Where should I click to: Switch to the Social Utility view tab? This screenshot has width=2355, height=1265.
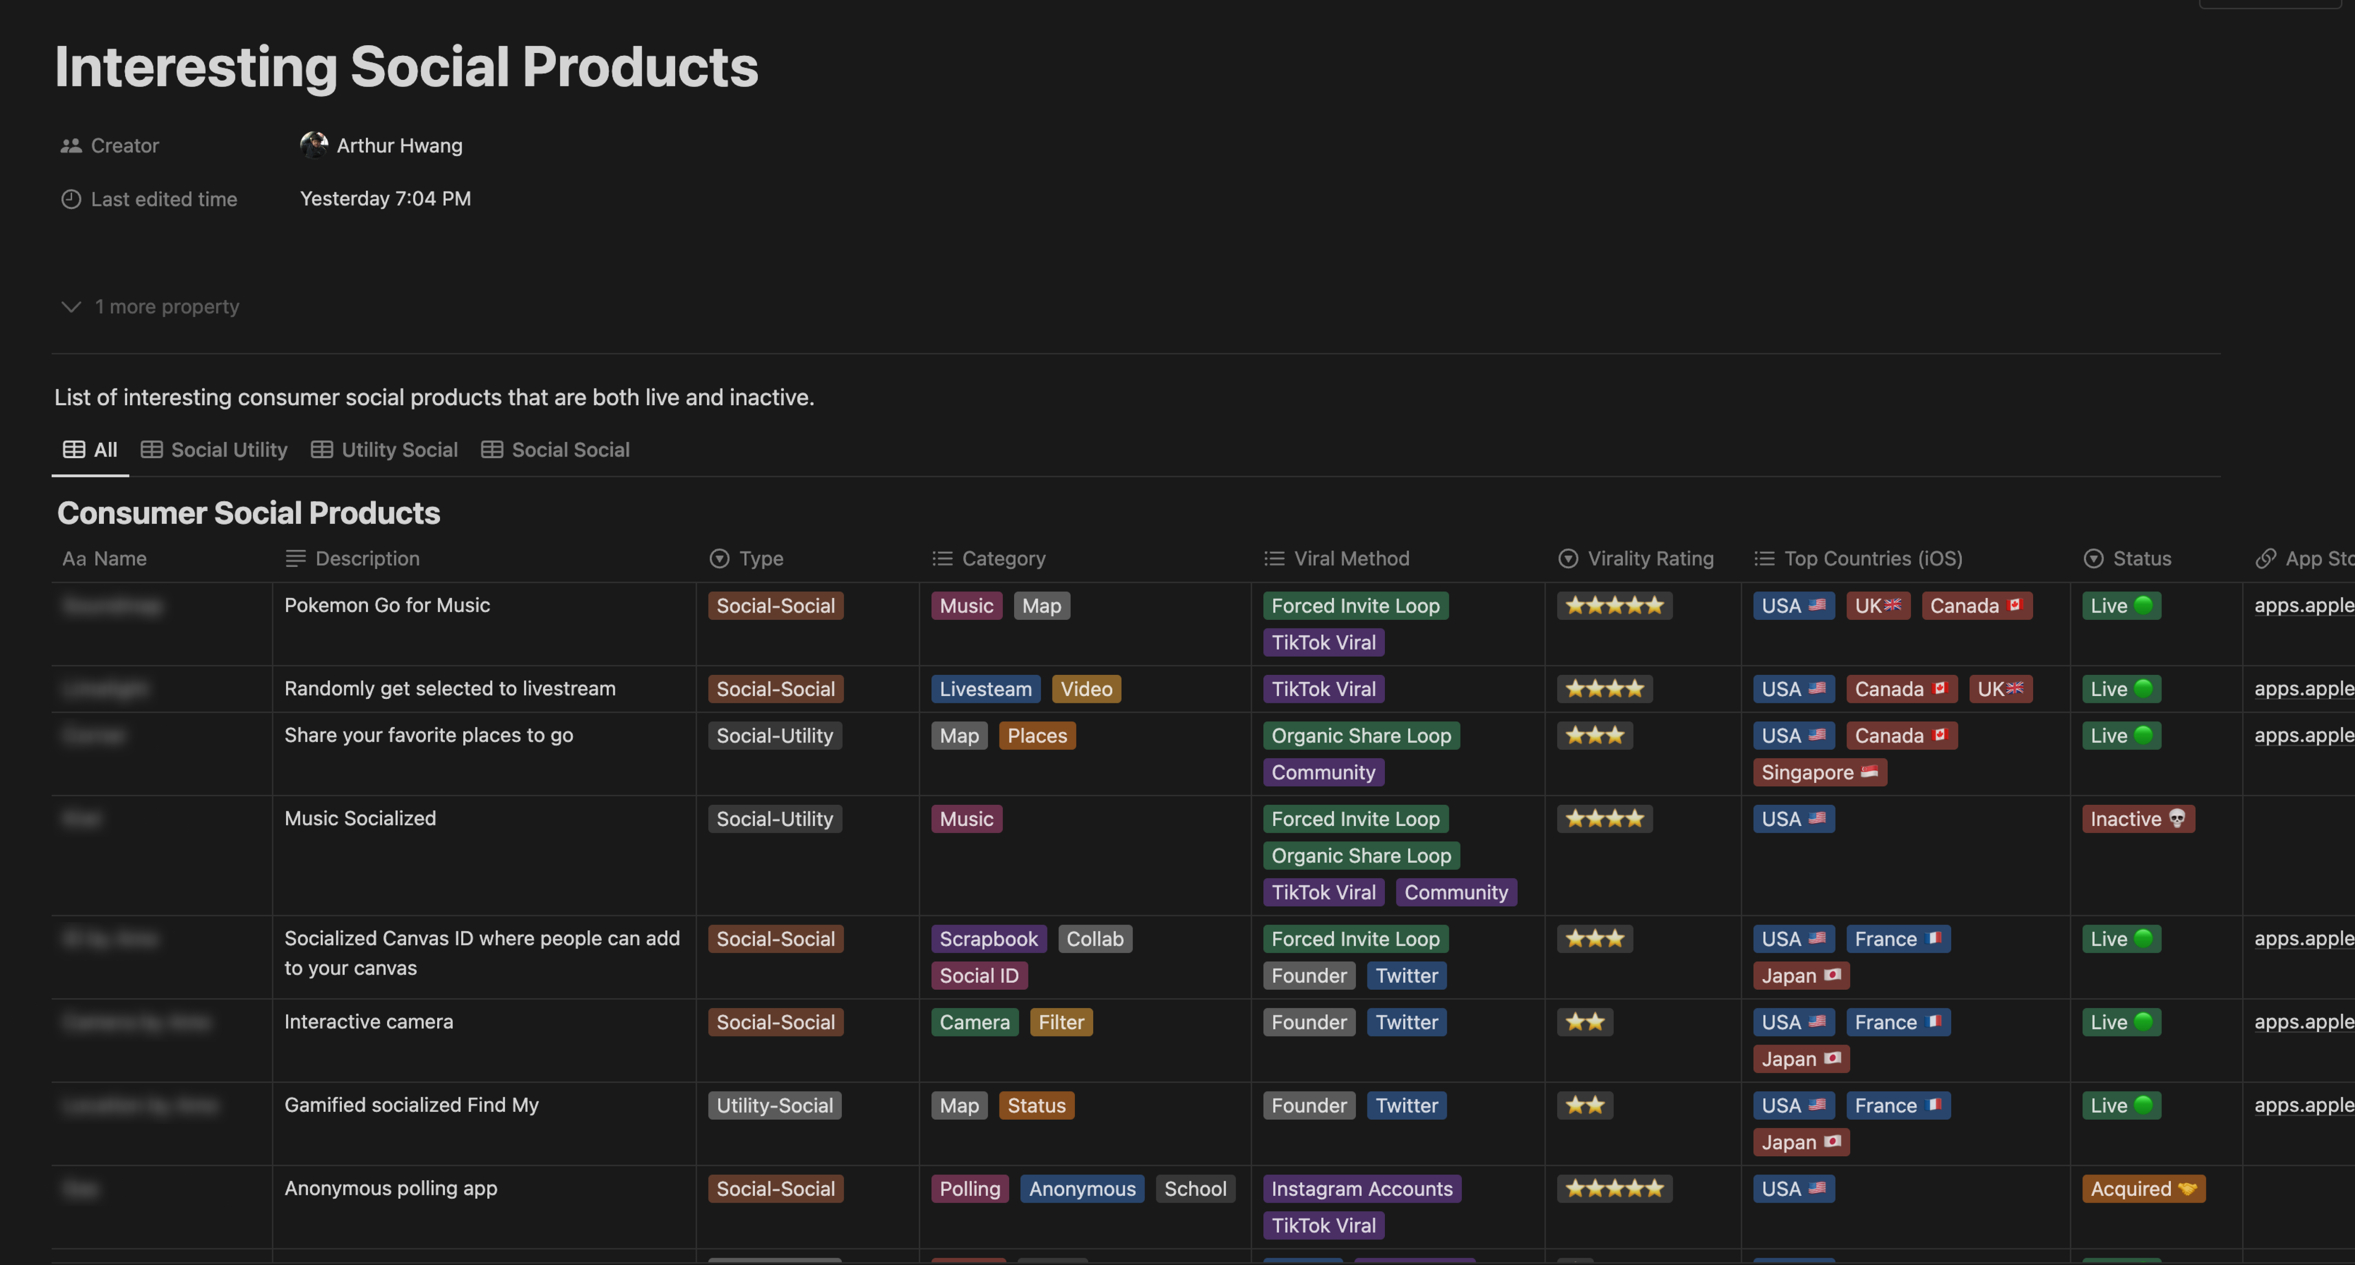[x=214, y=450]
